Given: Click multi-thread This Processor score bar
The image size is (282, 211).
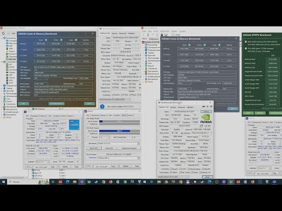Looking at the screenshot, I should (119, 131).
